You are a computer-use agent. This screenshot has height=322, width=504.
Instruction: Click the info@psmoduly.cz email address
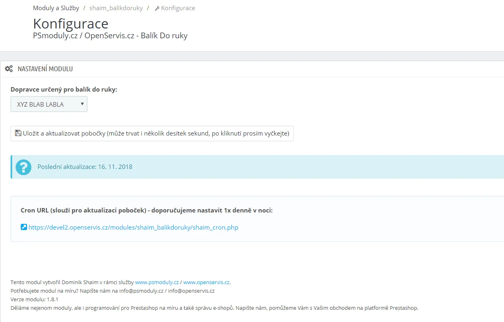(x=141, y=291)
